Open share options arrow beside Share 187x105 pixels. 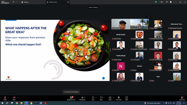click(114, 97)
